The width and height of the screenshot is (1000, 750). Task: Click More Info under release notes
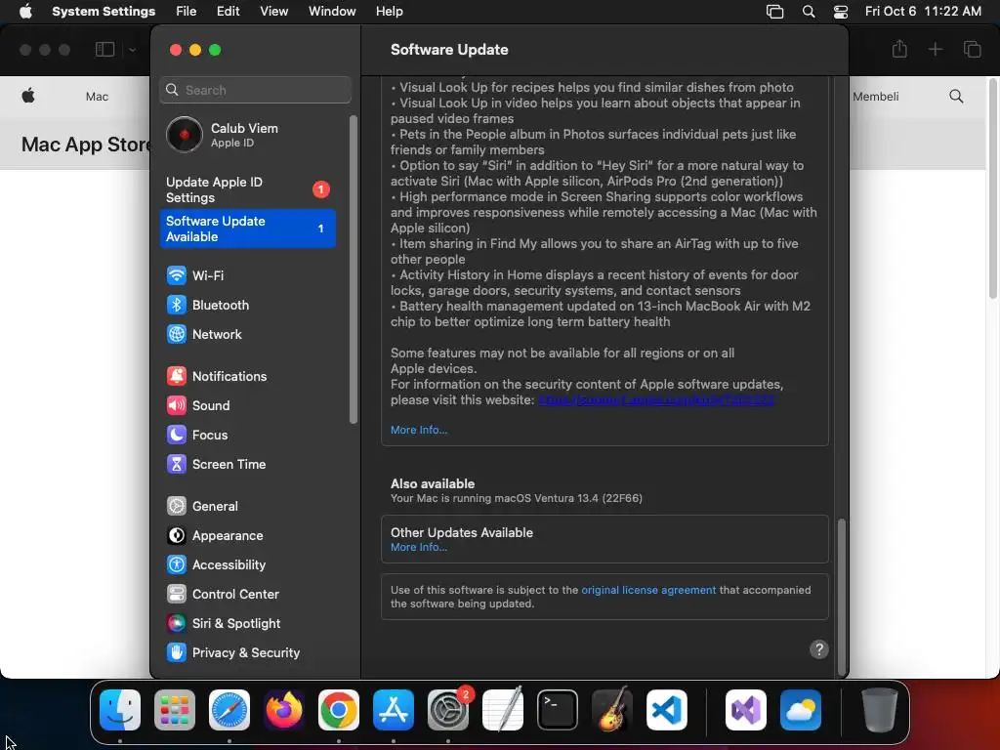(x=418, y=430)
